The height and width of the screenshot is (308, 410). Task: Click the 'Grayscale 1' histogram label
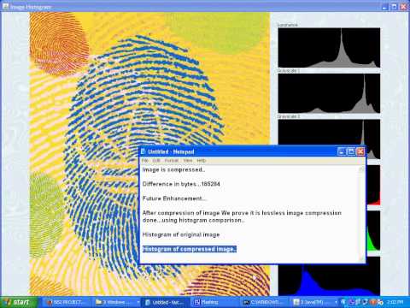tap(288, 70)
